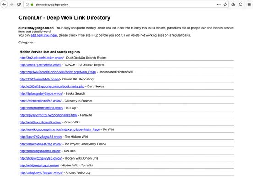The image size is (253, 177).
Task: Open the Anonet Webproxy onion link
Action: tap(41, 172)
